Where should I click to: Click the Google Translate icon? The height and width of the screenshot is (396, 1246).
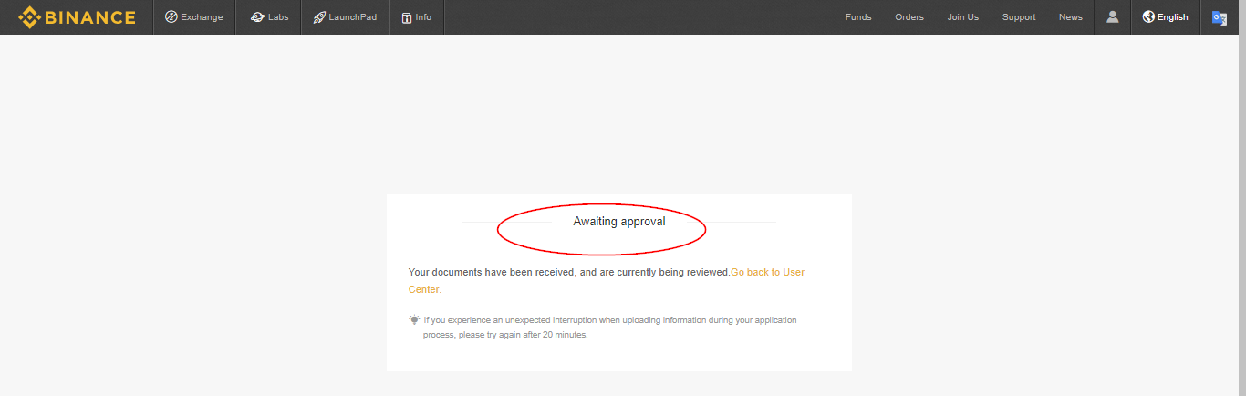point(1220,17)
